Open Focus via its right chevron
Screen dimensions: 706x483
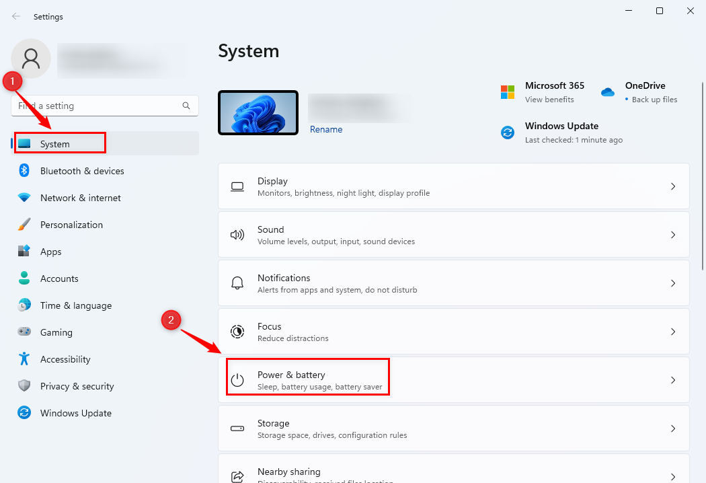pyautogui.click(x=673, y=332)
